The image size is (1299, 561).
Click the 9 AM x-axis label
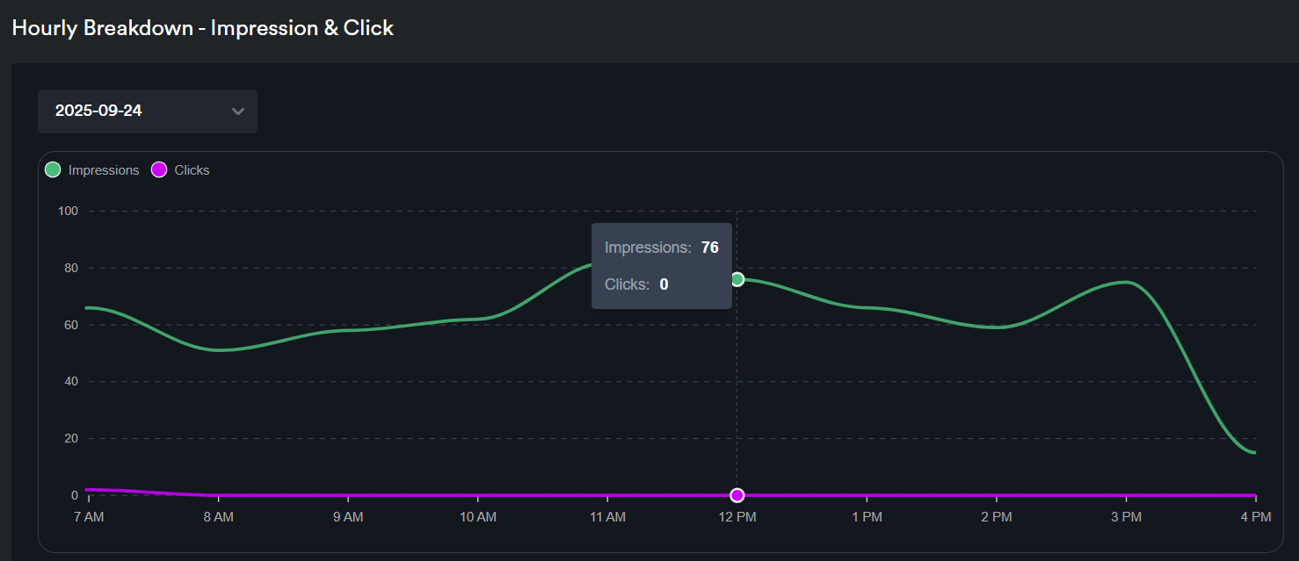click(x=348, y=518)
